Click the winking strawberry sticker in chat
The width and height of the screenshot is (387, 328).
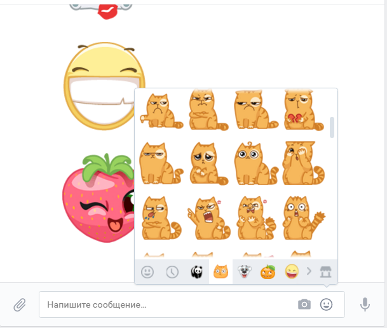[x=98, y=198]
